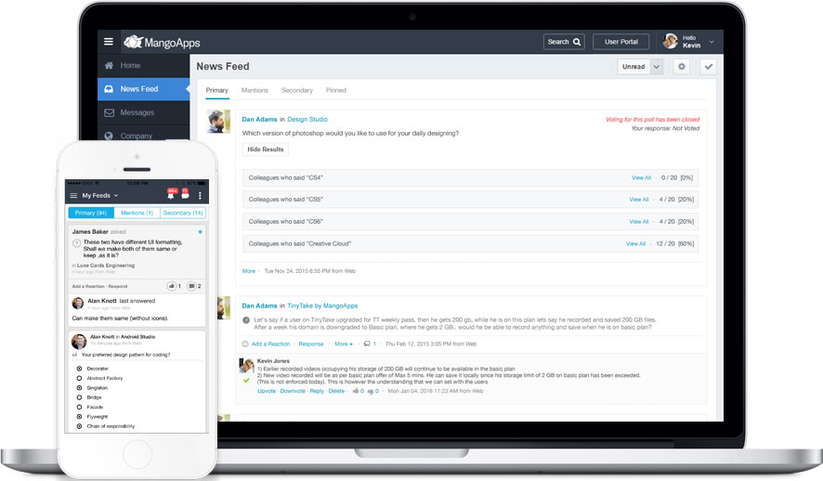Click the question mark icon on TinyTake post
823x481 pixels.
(245, 320)
